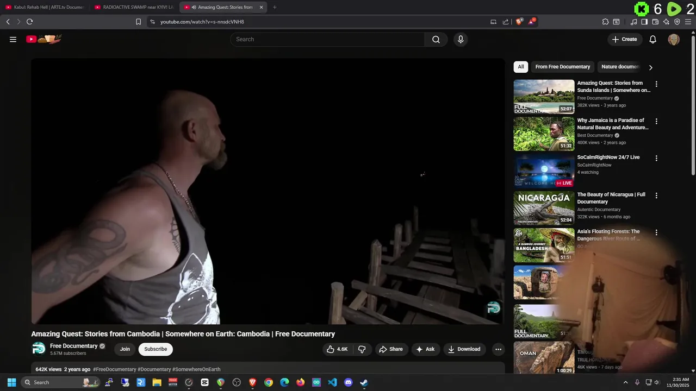This screenshot has width=696, height=391.
Task: Open a new browser tab
Action: 275,7
